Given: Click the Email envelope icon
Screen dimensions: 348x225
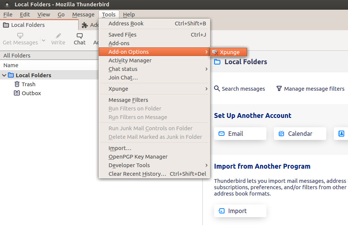Looking at the screenshot, I should coord(221,134).
